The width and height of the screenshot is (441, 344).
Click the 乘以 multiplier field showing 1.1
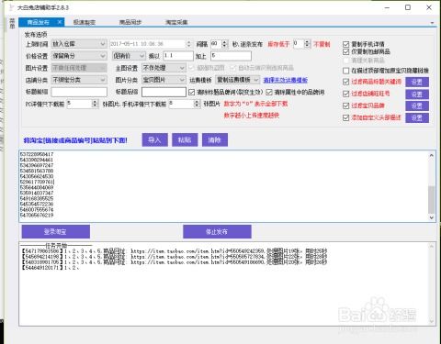[x=178, y=56]
